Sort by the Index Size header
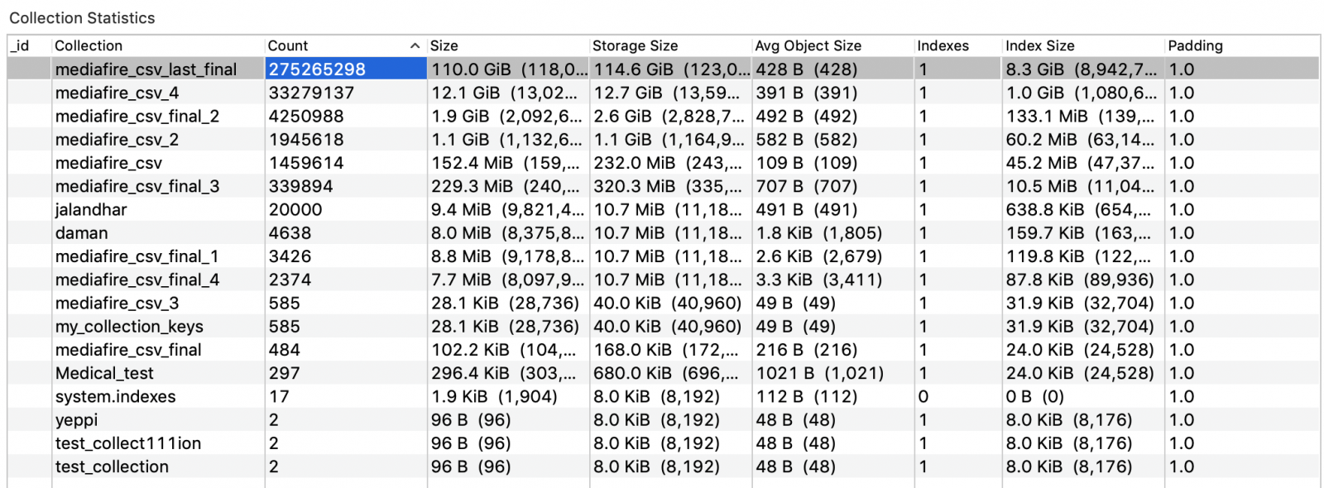 pos(1039,46)
